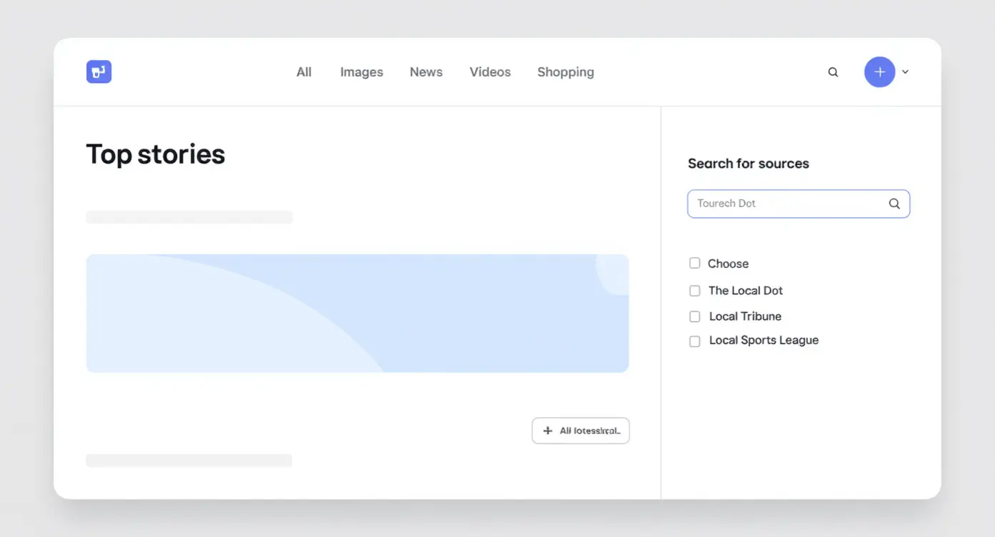Check the Local Tribune source
Image resolution: width=995 pixels, height=537 pixels.
click(x=694, y=316)
